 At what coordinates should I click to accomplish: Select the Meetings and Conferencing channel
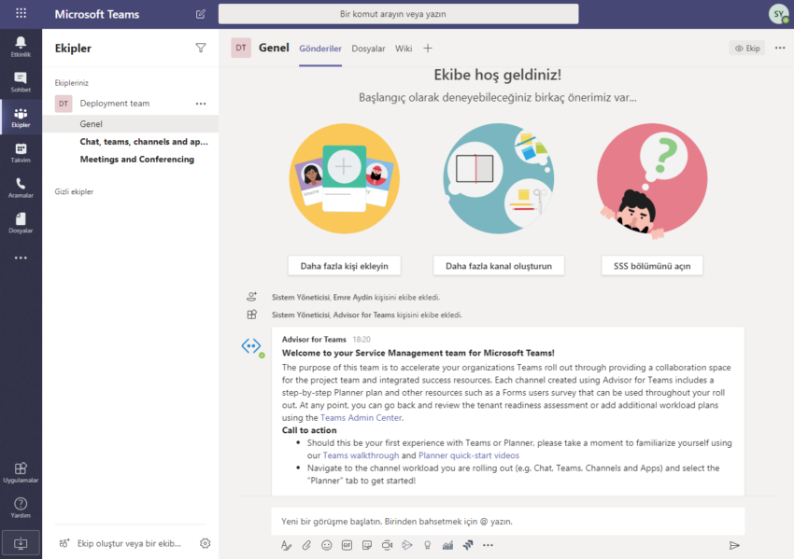[136, 160]
